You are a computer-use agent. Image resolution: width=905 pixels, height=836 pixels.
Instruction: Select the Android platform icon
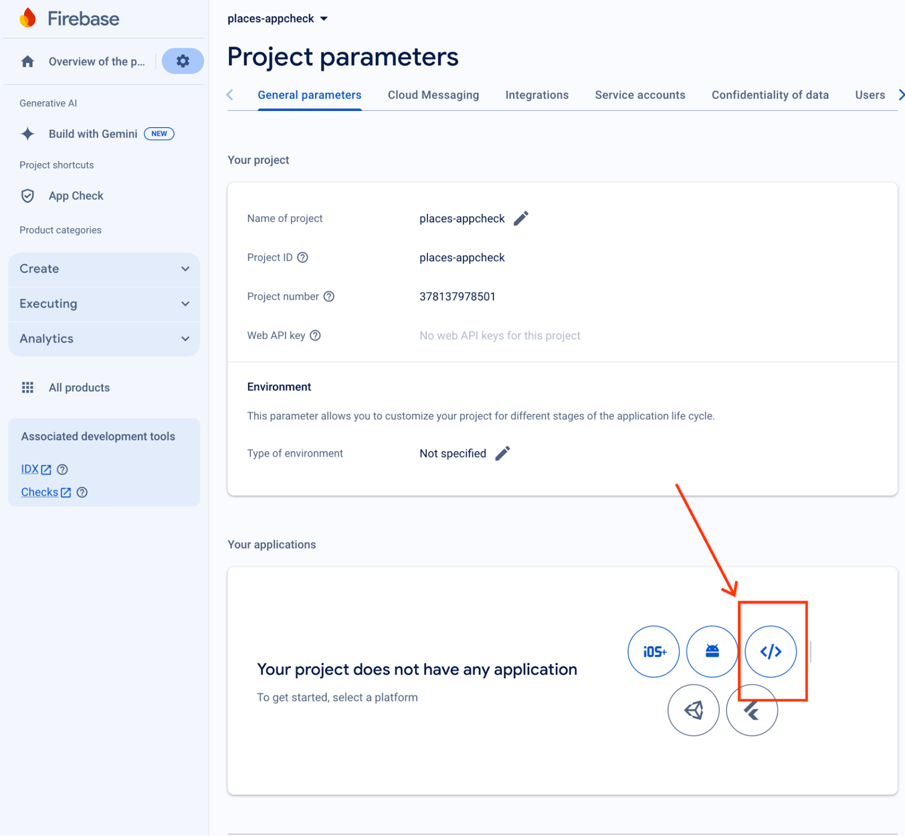pyautogui.click(x=712, y=652)
